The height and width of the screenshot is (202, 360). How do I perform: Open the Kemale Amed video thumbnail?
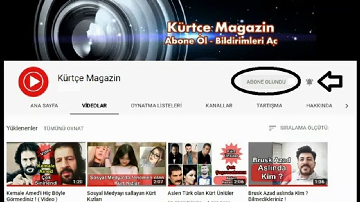tap(46, 164)
